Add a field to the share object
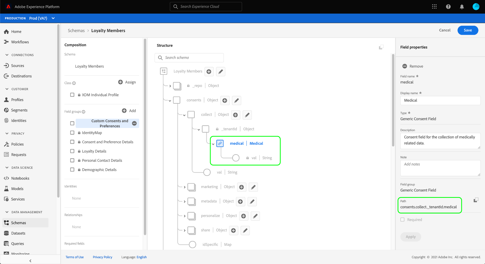This screenshot has height=264, width=485. [x=233, y=230]
